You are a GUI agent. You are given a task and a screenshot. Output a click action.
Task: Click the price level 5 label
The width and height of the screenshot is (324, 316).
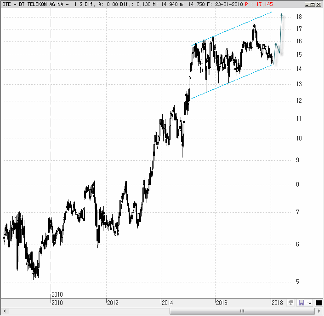point(297,281)
